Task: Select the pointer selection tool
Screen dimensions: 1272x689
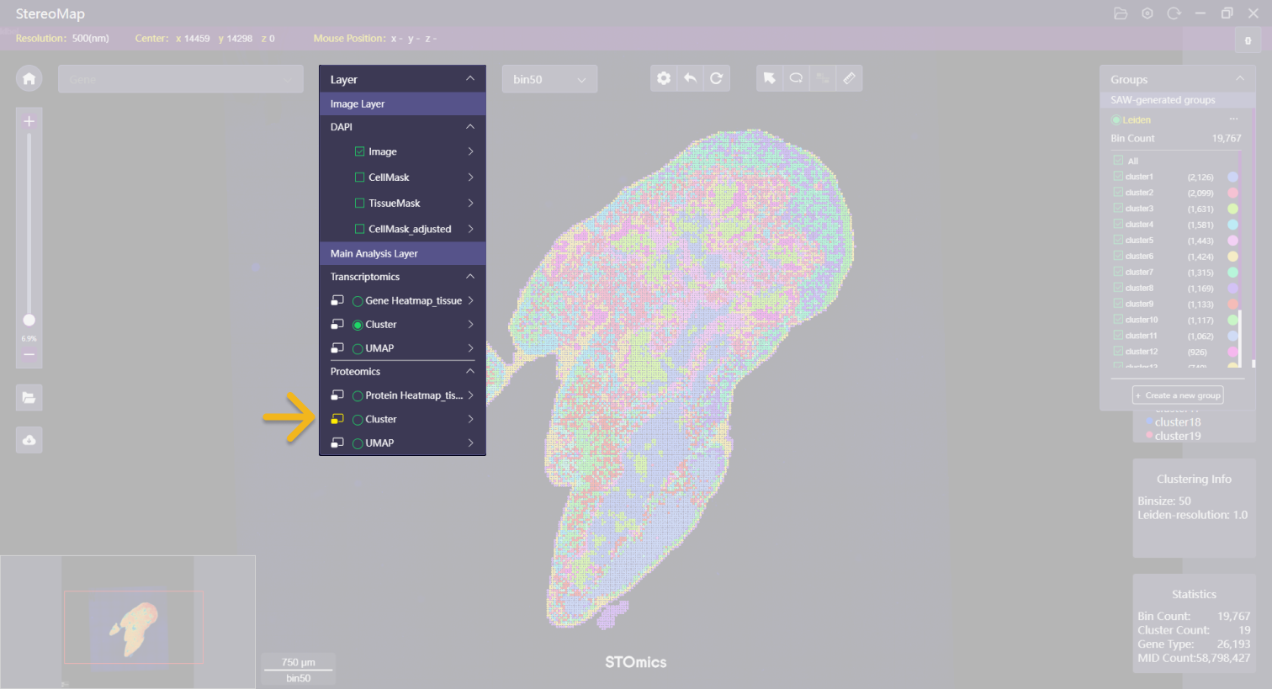Action: click(x=769, y=78)
